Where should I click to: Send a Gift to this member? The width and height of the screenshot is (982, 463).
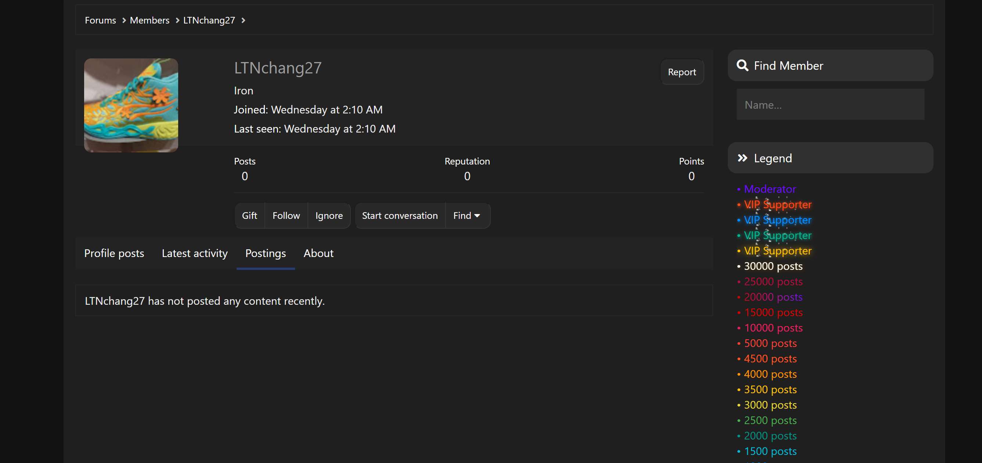coord(249,216)
